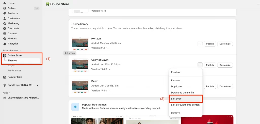Open the Horizon theme thumbnail
260x124 pixels.
click(x=80, y=44)
